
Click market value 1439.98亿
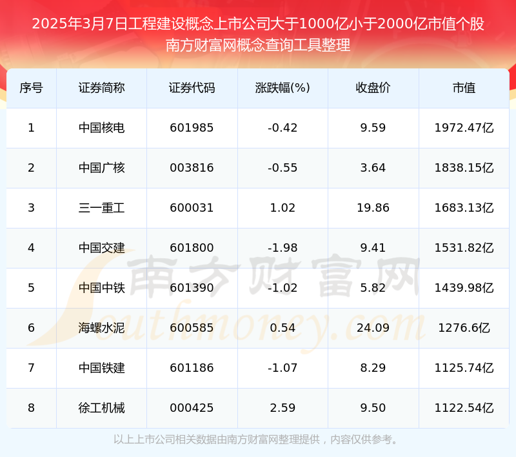(464, 288)
